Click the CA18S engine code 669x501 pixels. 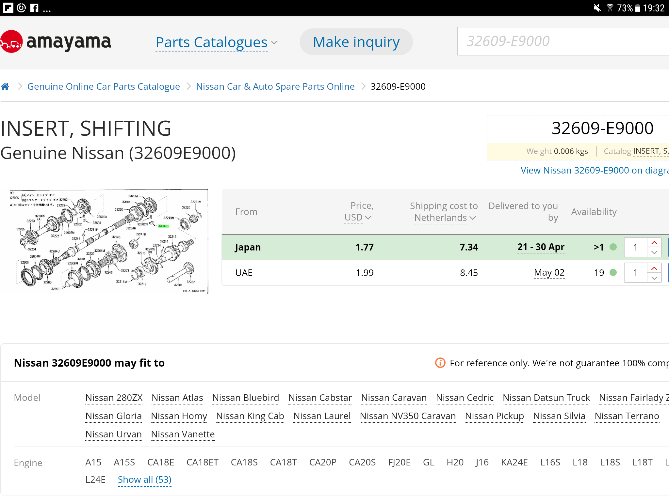pyautogui.click(x=244, y=463)
